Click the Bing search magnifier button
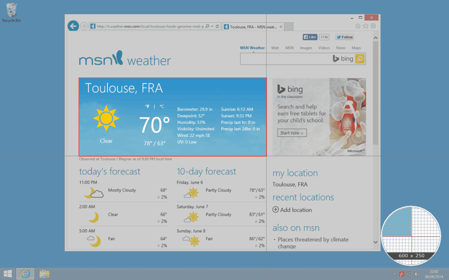 coord(359,58)
